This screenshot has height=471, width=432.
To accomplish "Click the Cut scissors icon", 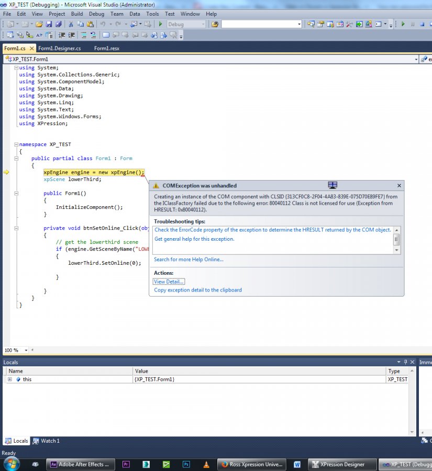I will (x=71, y=24).
